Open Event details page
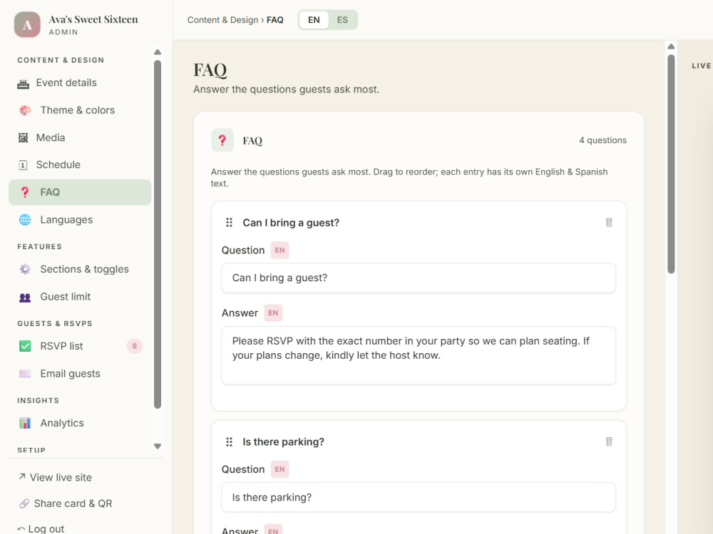Image resolution: width=713 pixels, height=534 pixels. pos(80,83)
